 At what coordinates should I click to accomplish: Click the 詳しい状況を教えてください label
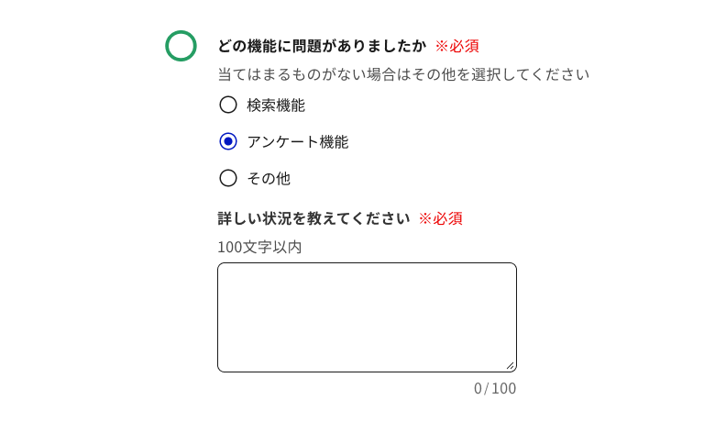point(313,218)
